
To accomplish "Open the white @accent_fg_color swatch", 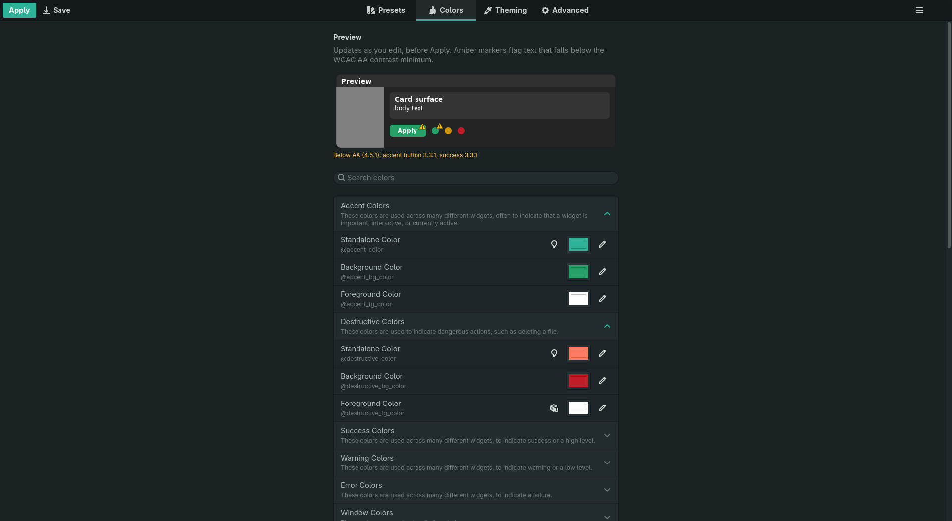I will pos(578,299).
